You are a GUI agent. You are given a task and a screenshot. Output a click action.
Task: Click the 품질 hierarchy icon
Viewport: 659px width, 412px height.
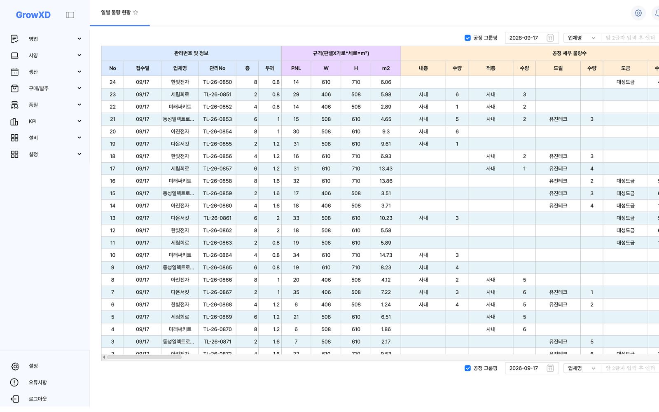[x=14, y=105]
